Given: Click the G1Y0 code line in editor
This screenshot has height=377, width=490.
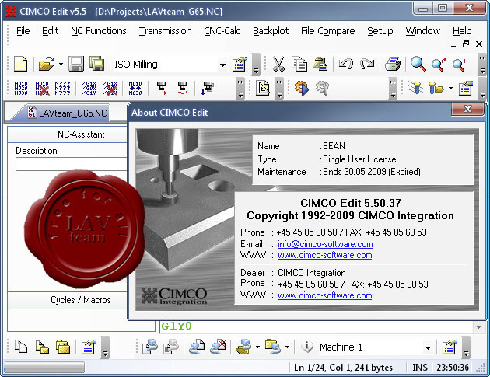Looking at the screenshot, I should tap(177, 326).
